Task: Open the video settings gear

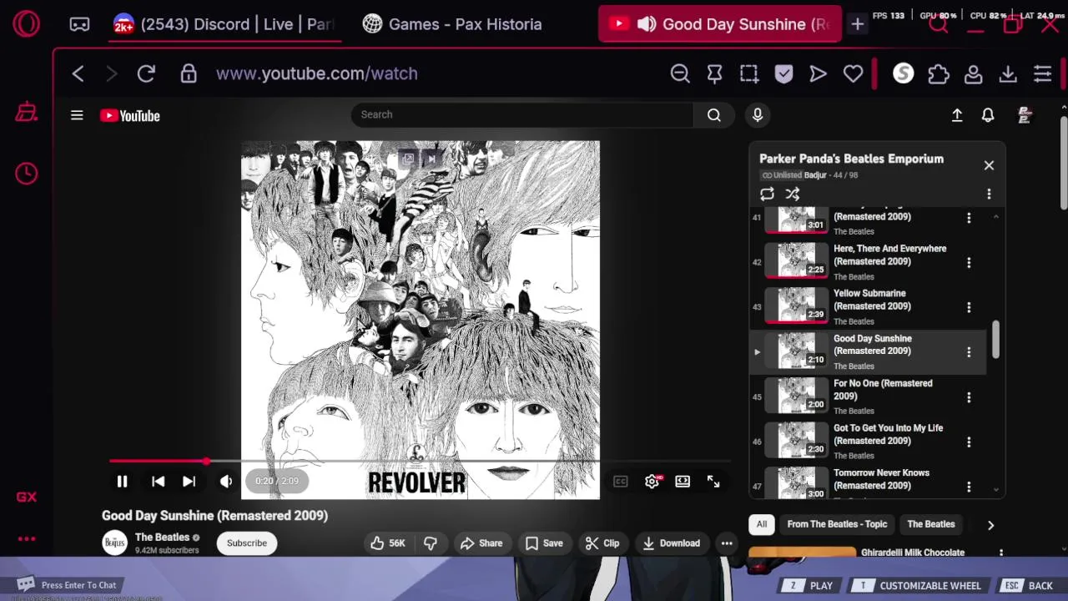Action: 652,481
